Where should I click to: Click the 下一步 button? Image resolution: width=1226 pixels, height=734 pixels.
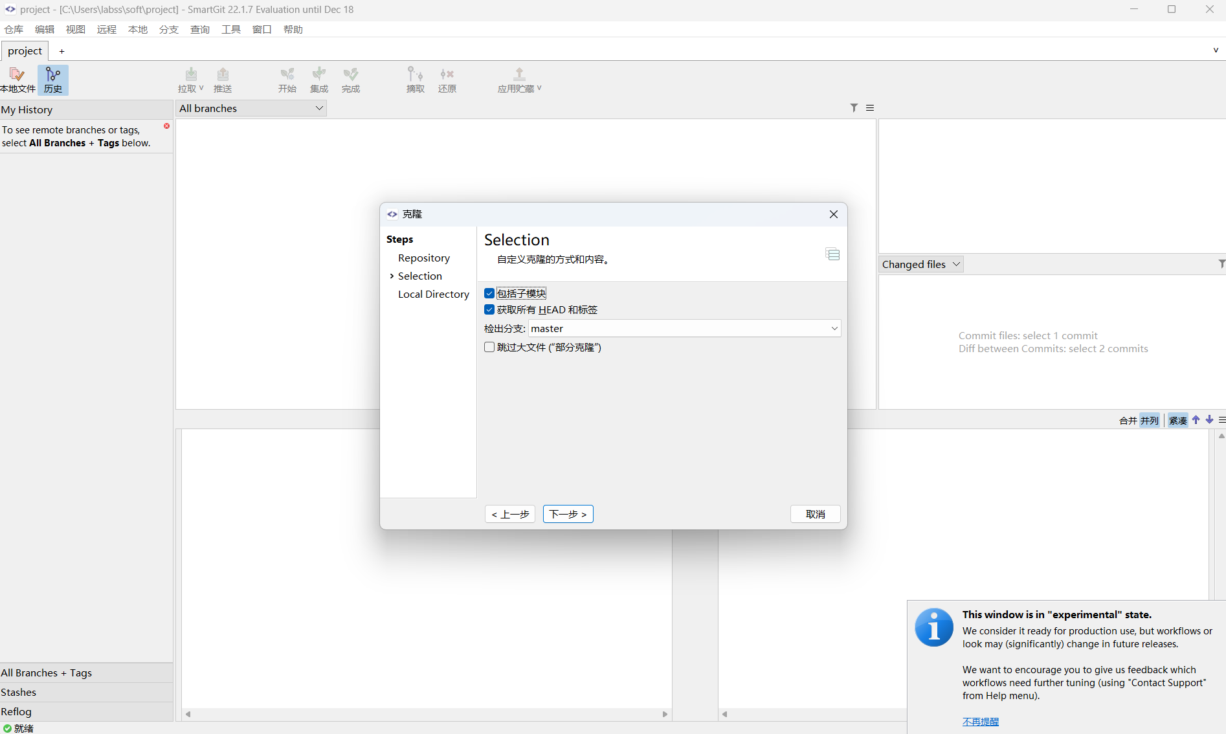[568, 514]
